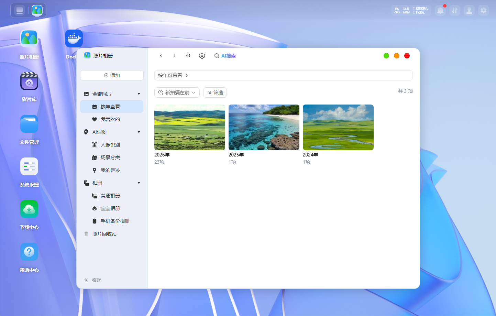This screenshot has height=316, width=496.
Task: Click the show-desktop icon in top bar
Action: 20,10
